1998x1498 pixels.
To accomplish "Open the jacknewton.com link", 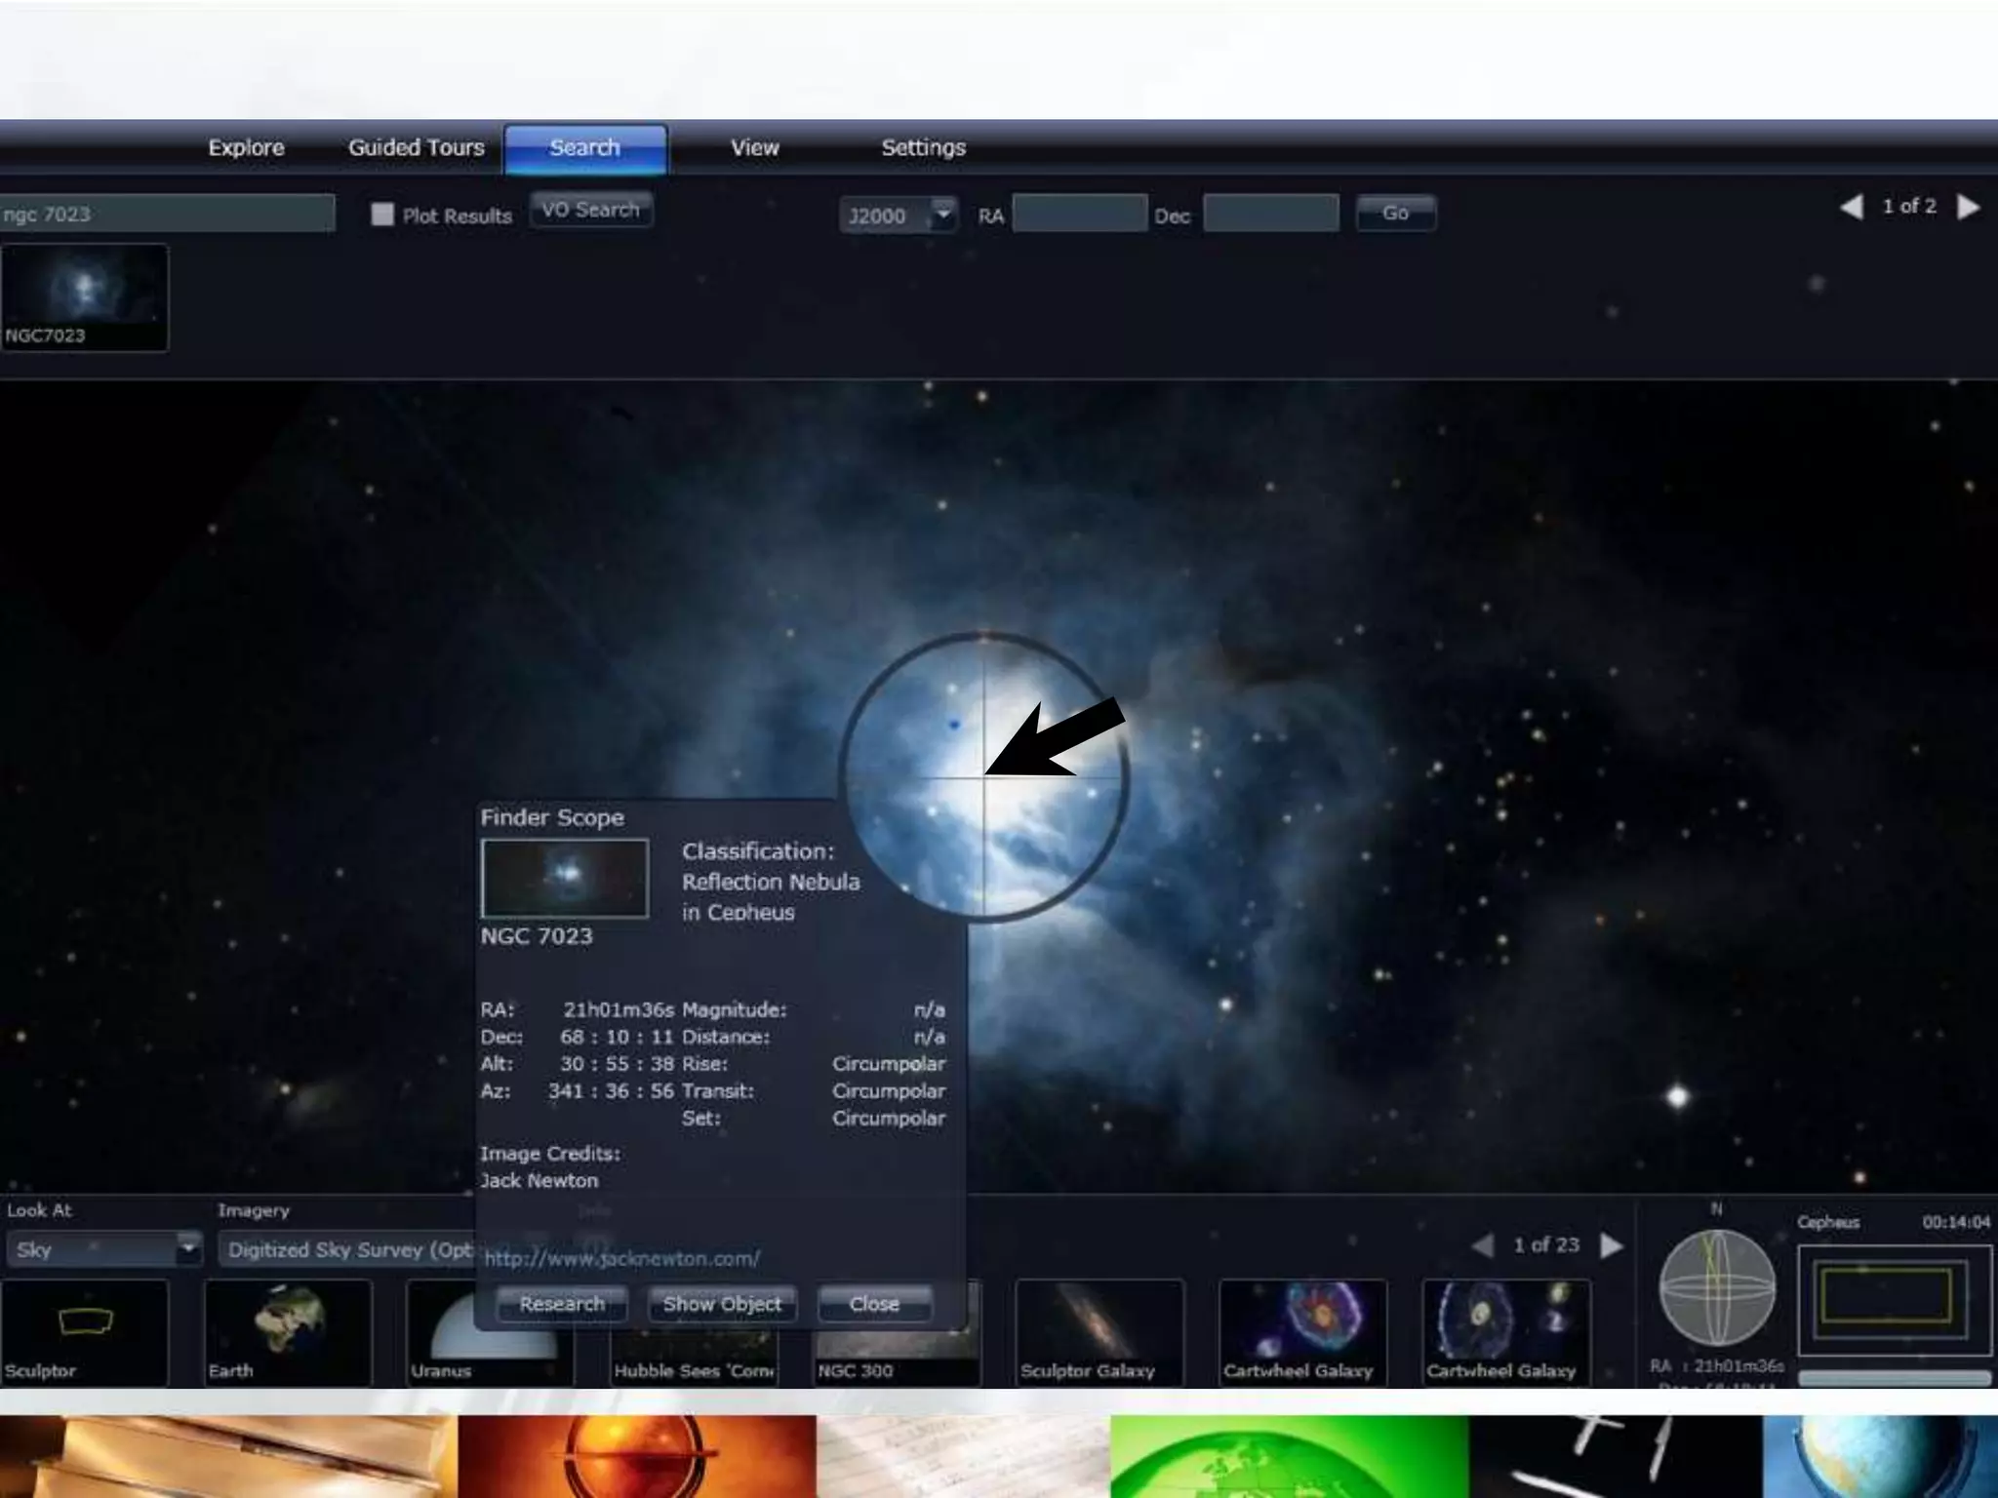I will coord(621,1259).
